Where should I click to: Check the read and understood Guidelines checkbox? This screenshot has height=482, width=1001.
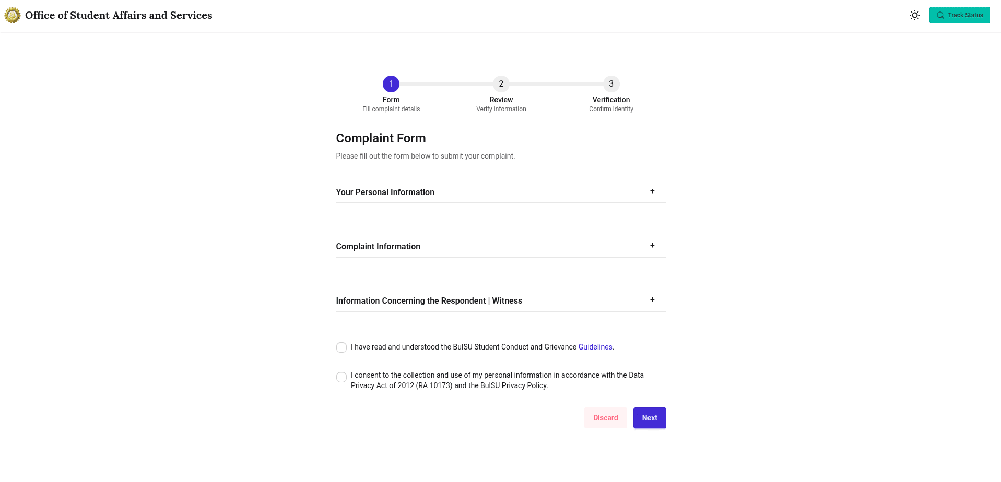coord(341,347)
